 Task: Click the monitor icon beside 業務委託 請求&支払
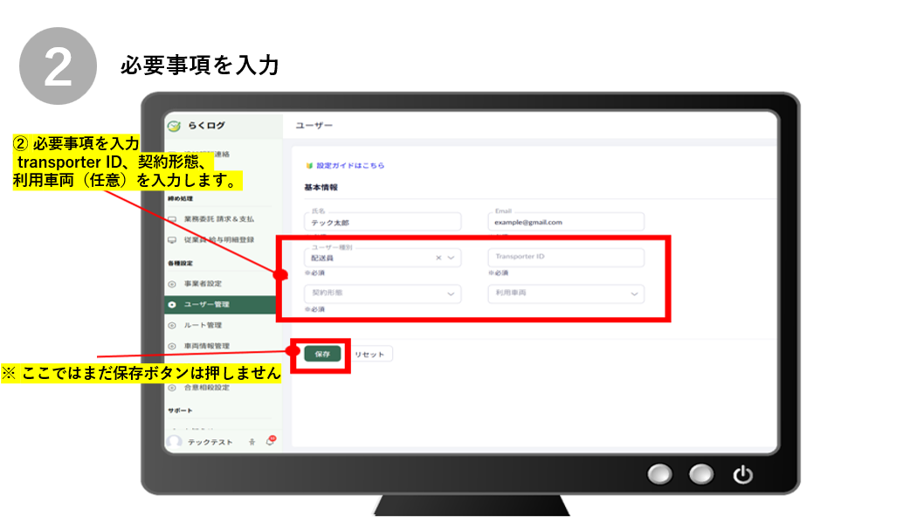172,219
